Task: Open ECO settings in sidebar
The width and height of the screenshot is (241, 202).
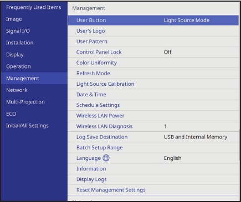Action: 11,113
